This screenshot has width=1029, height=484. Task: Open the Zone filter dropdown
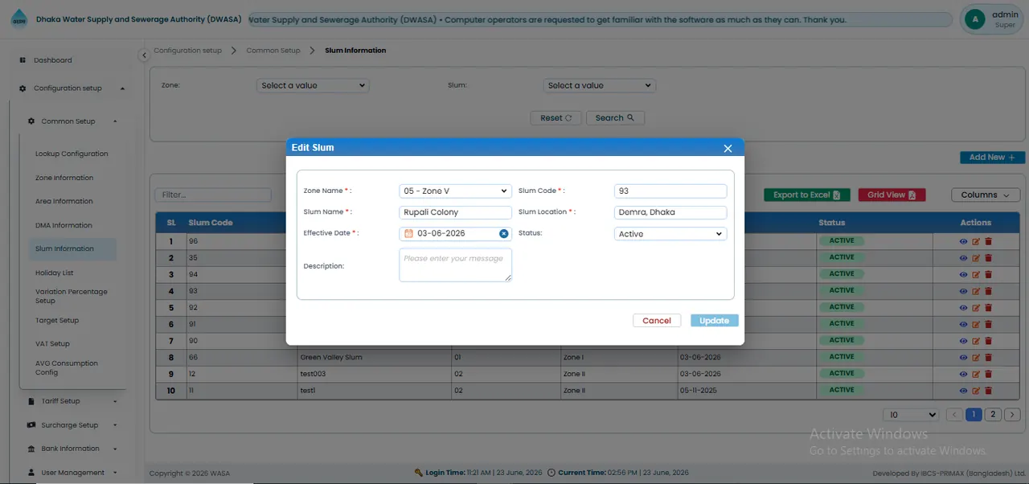tap(312, 85)
